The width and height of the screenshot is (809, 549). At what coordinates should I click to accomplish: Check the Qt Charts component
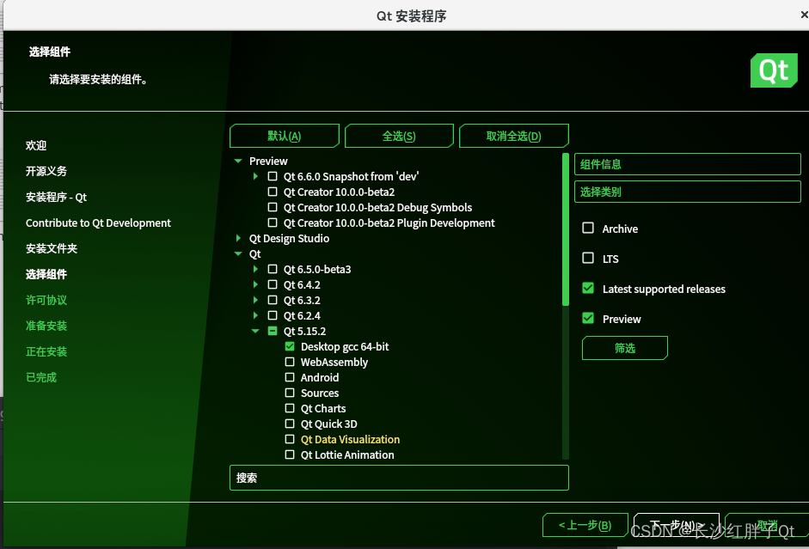pyautogui.click(x=290, y=408)
